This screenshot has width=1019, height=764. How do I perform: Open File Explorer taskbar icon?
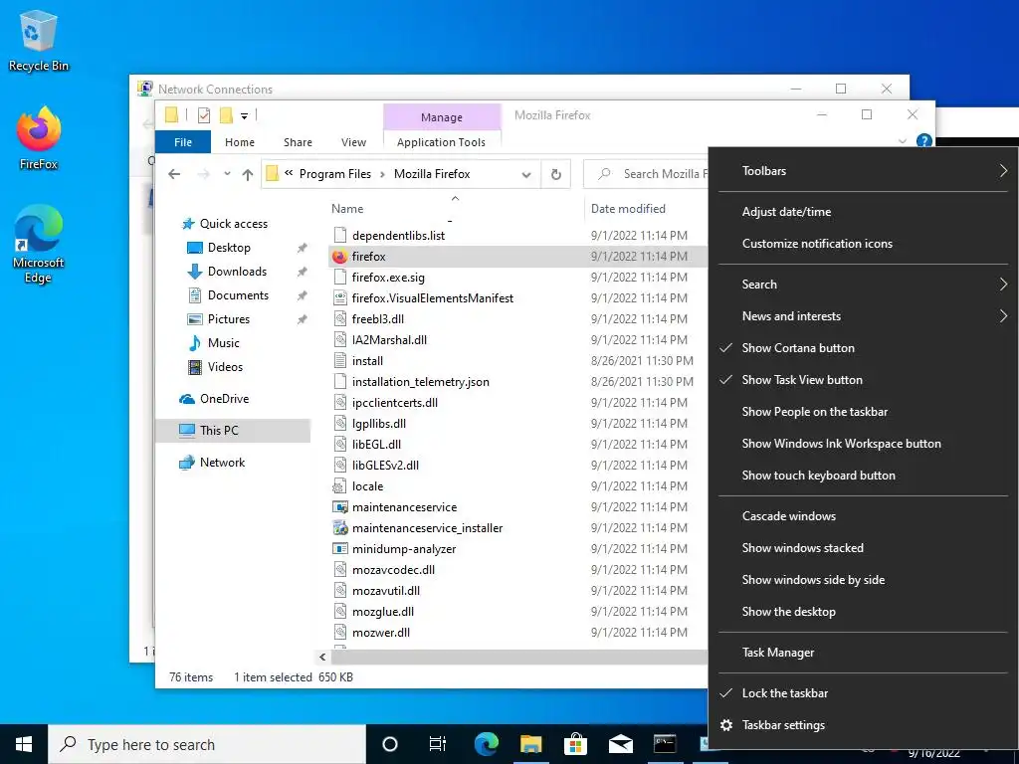(531, 744)
